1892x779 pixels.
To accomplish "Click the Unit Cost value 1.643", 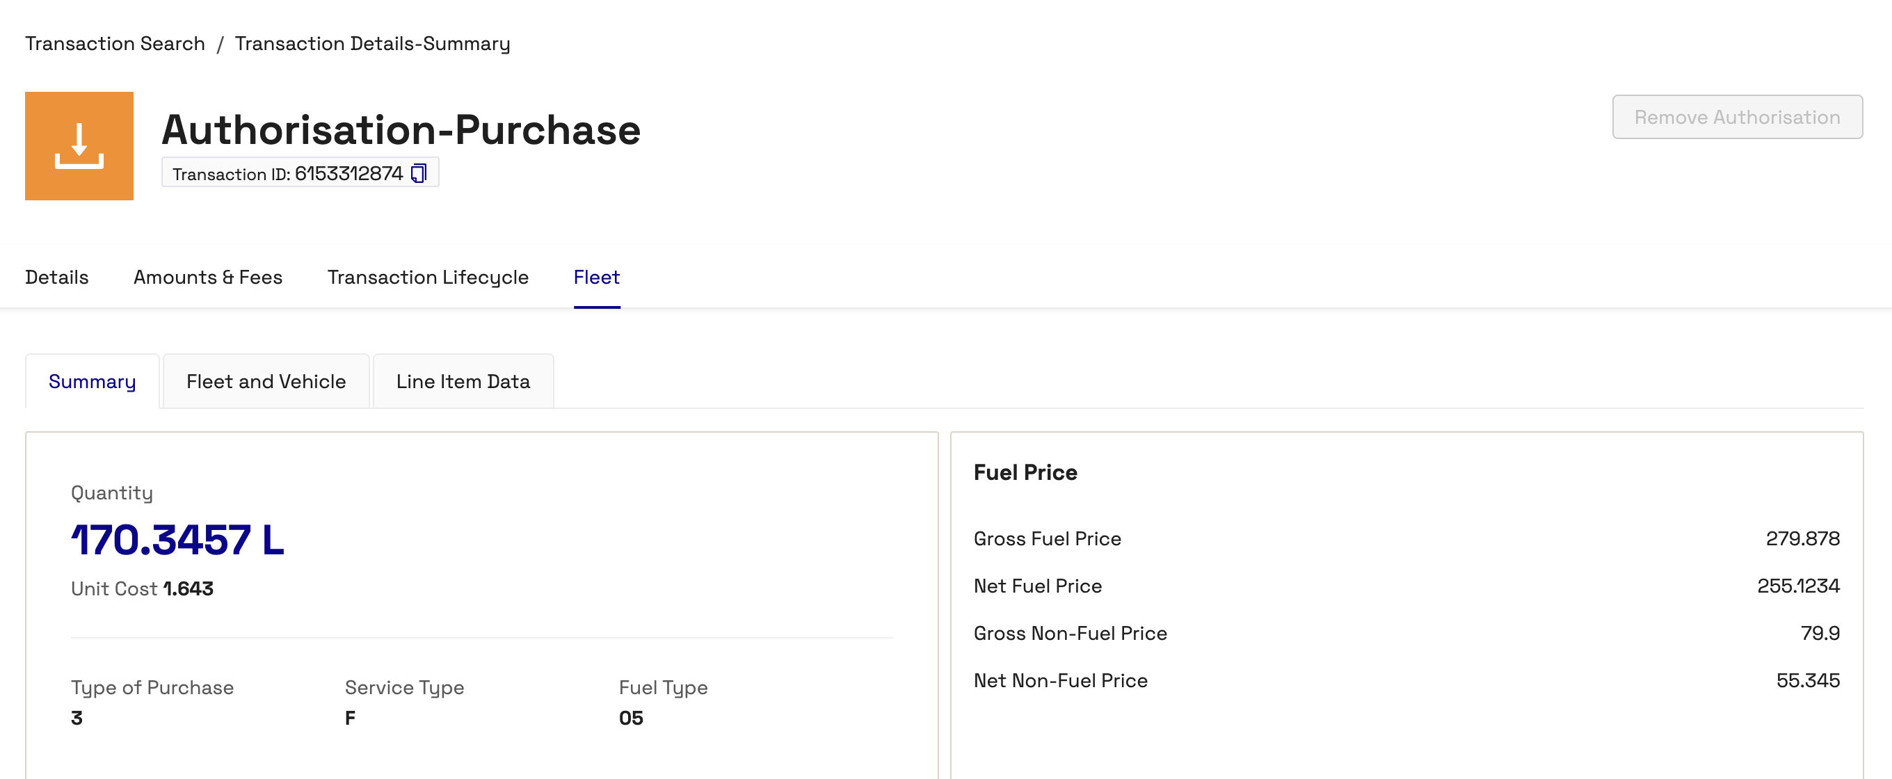I will click(188, 588).
